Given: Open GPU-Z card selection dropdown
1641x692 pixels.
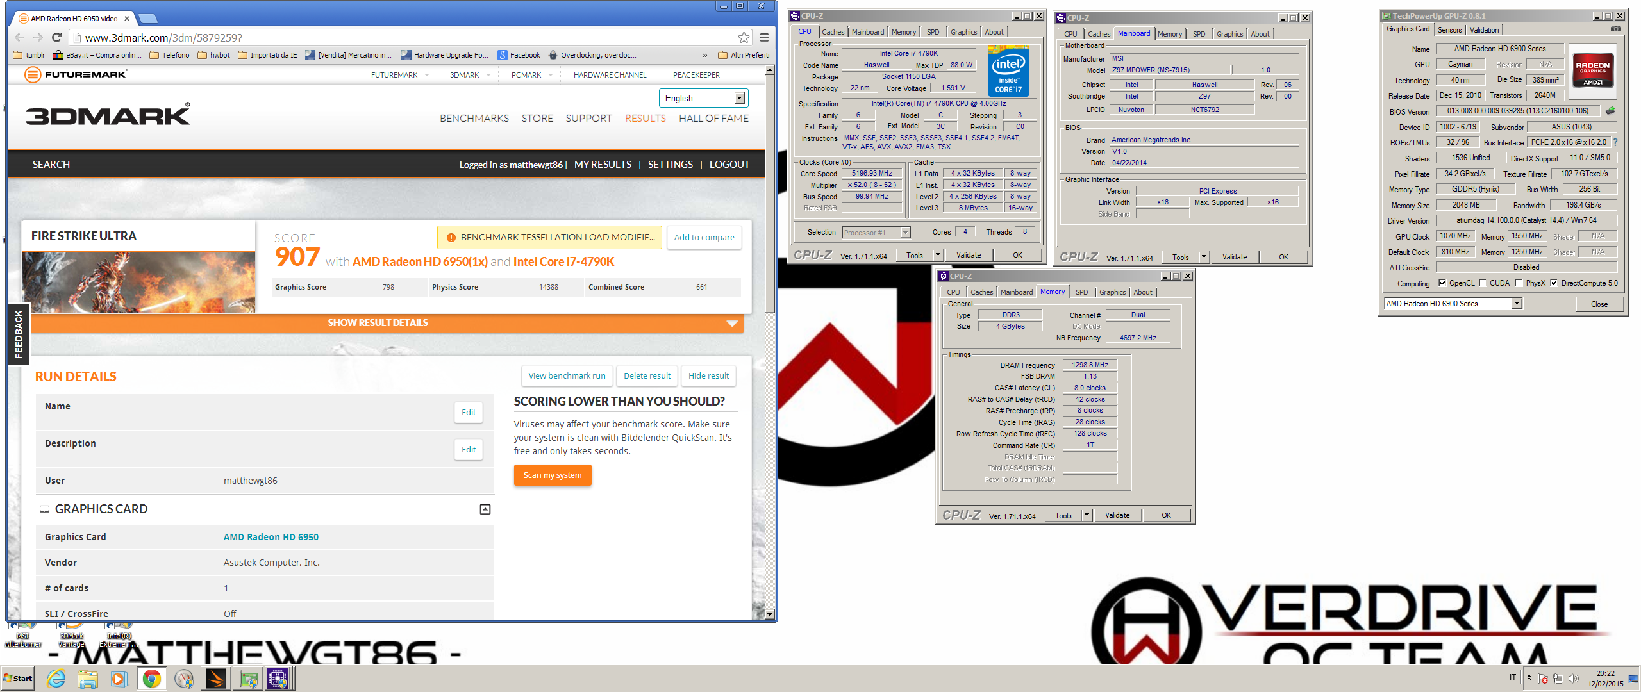Looking at the screenshot, I should [x=1517, y=304].
